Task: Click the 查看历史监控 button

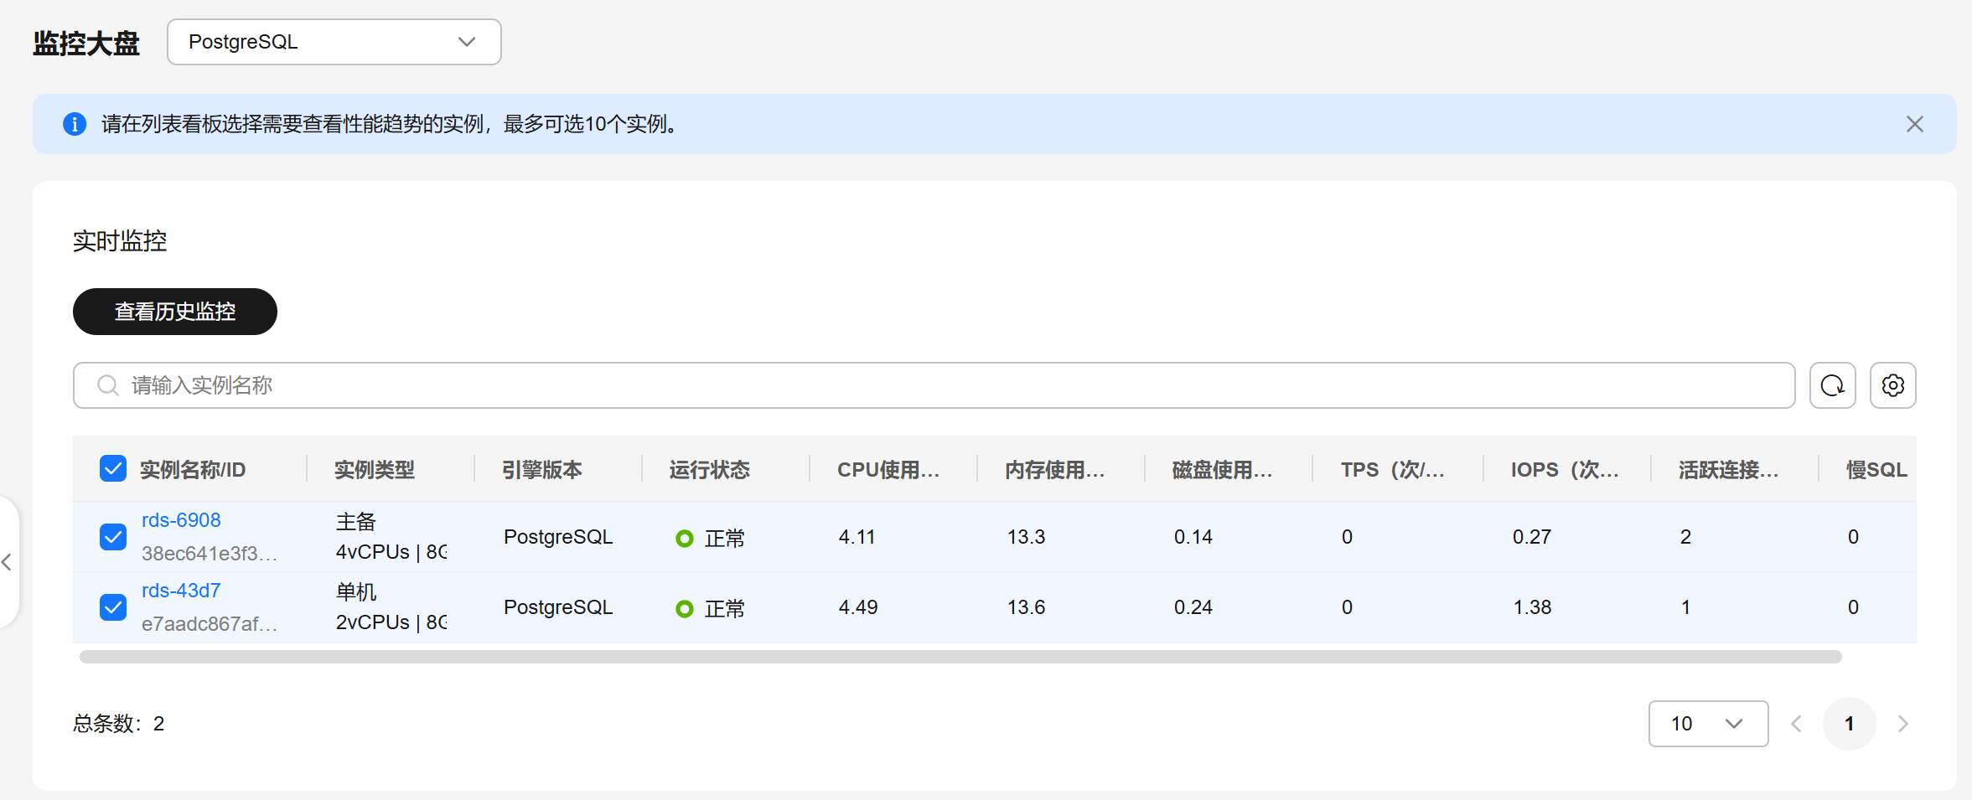Action: [x=175, y=312]
